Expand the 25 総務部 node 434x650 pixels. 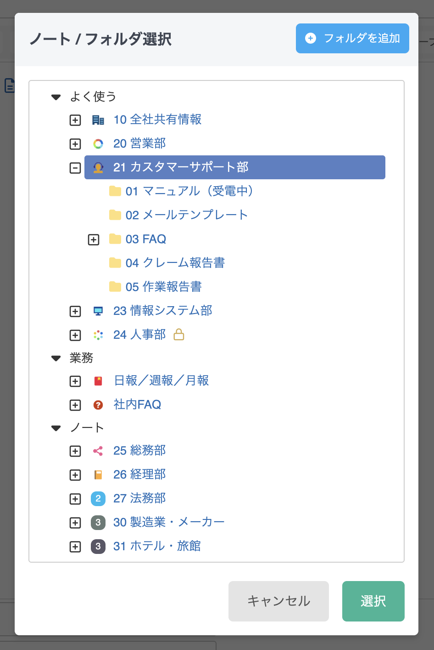75,451
